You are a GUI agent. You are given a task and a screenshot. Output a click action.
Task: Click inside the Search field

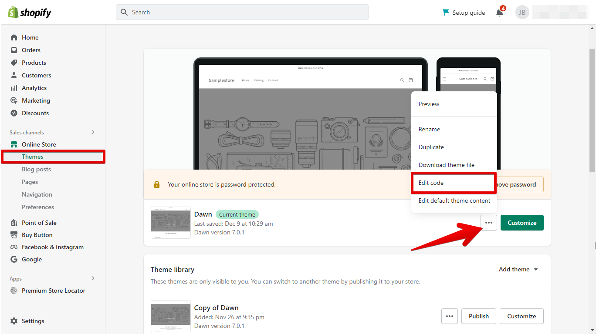click(242, 12)
